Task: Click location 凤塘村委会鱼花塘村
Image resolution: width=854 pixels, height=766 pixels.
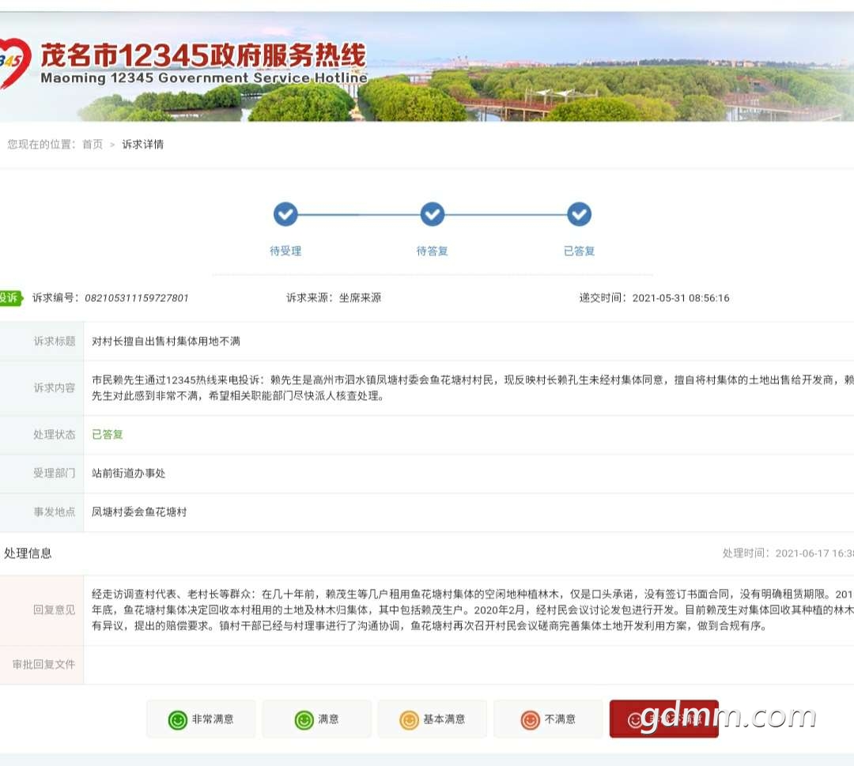Action: pos(139,511)
